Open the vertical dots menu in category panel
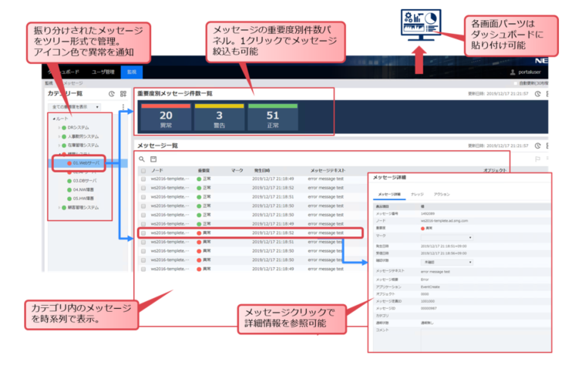Screen dimensions: 582x365 pyautogui.click(x=123, y=106)
